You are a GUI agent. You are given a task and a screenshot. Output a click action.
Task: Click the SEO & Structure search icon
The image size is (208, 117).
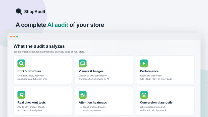(21, 64)
